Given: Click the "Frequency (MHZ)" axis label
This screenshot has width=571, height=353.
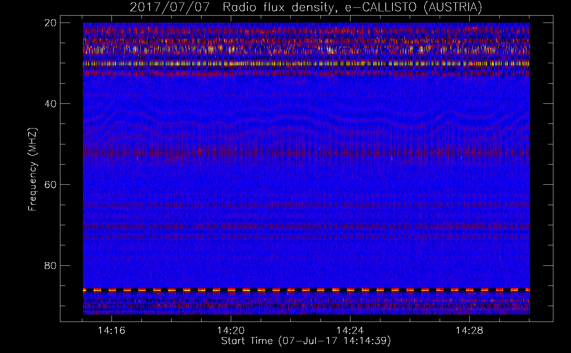Looking at the screenshot, I should [x=33, y=169].
